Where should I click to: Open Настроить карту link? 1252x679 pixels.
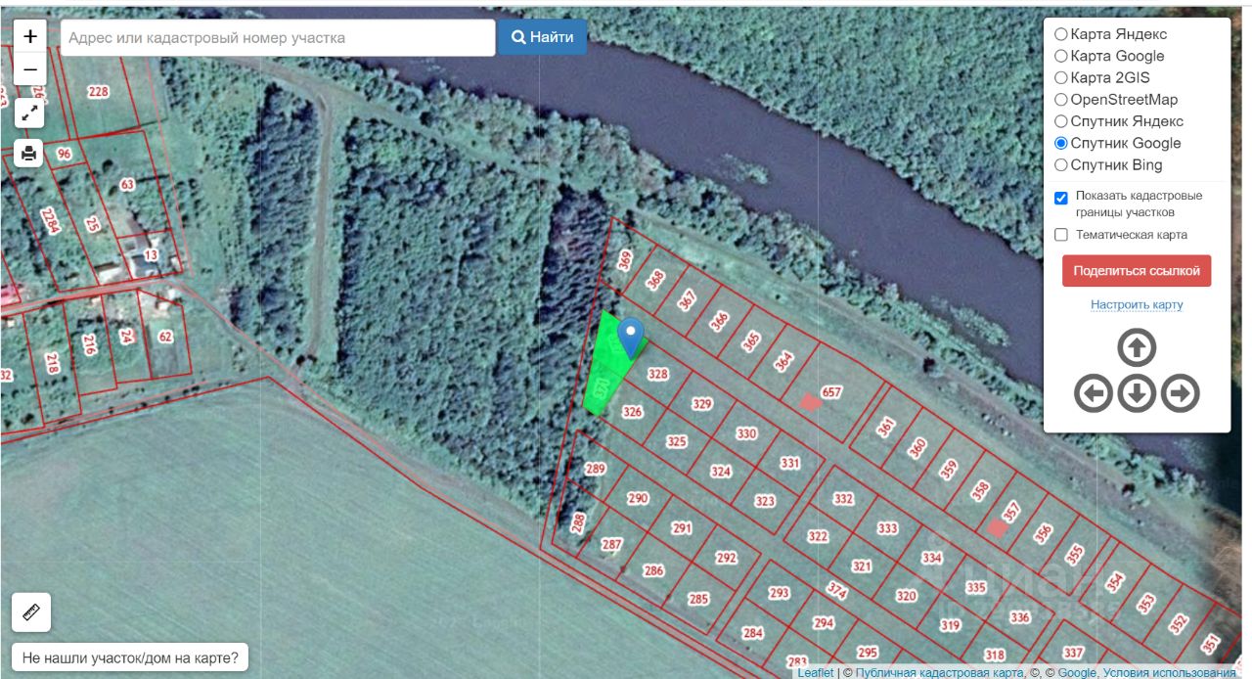point(1137,304)
